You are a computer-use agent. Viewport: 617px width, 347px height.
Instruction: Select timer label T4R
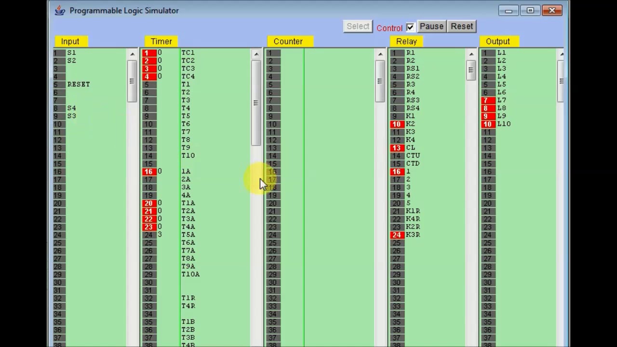point(188,306)
